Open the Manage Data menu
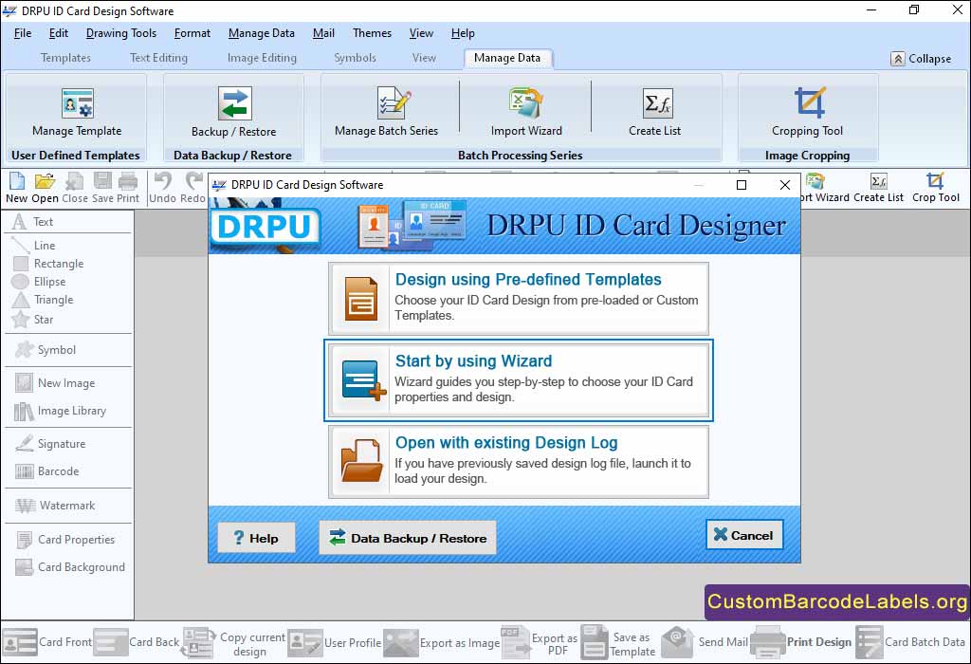Image resolution: width=971 pixels, height=664 pixels. click(262, 33)
